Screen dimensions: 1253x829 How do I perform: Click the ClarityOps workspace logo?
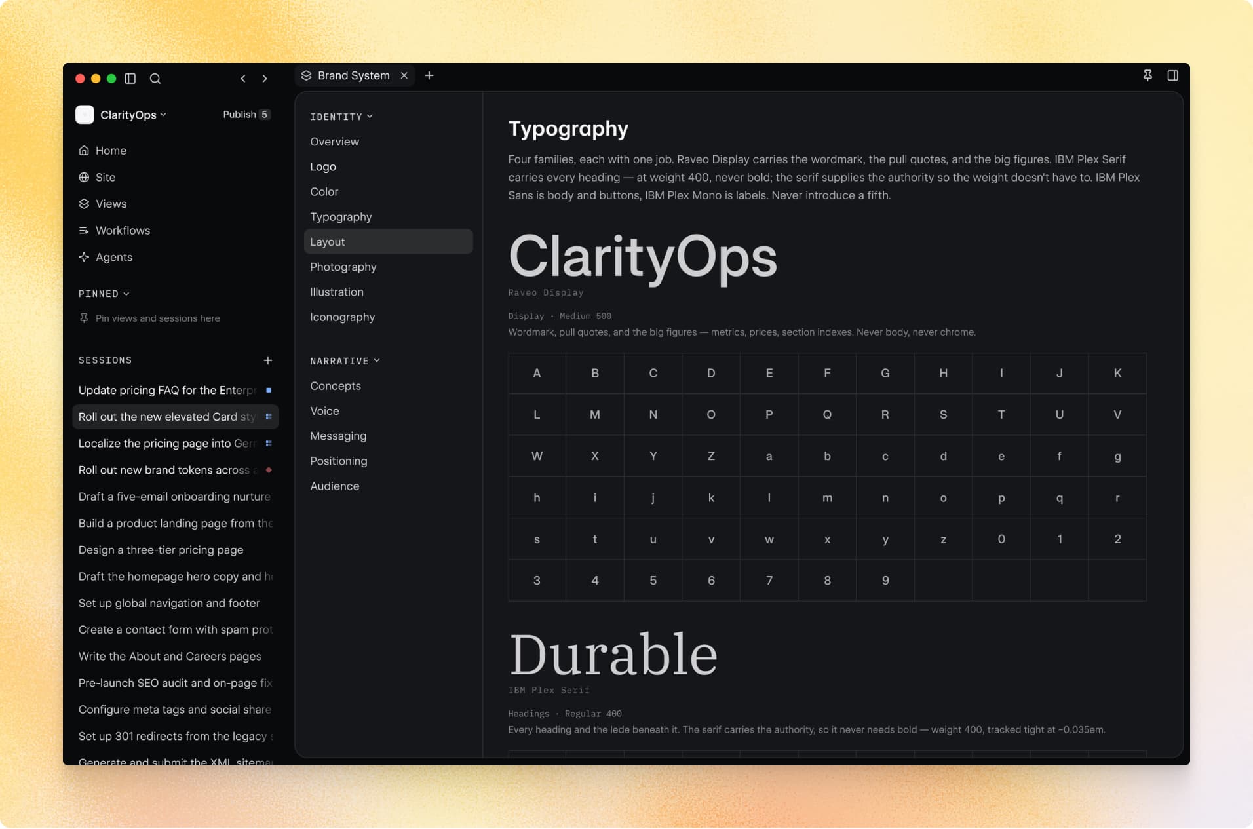point(85,115)
